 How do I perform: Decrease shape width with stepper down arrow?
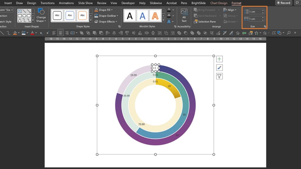pyautogui.click(x=263, y=20)
